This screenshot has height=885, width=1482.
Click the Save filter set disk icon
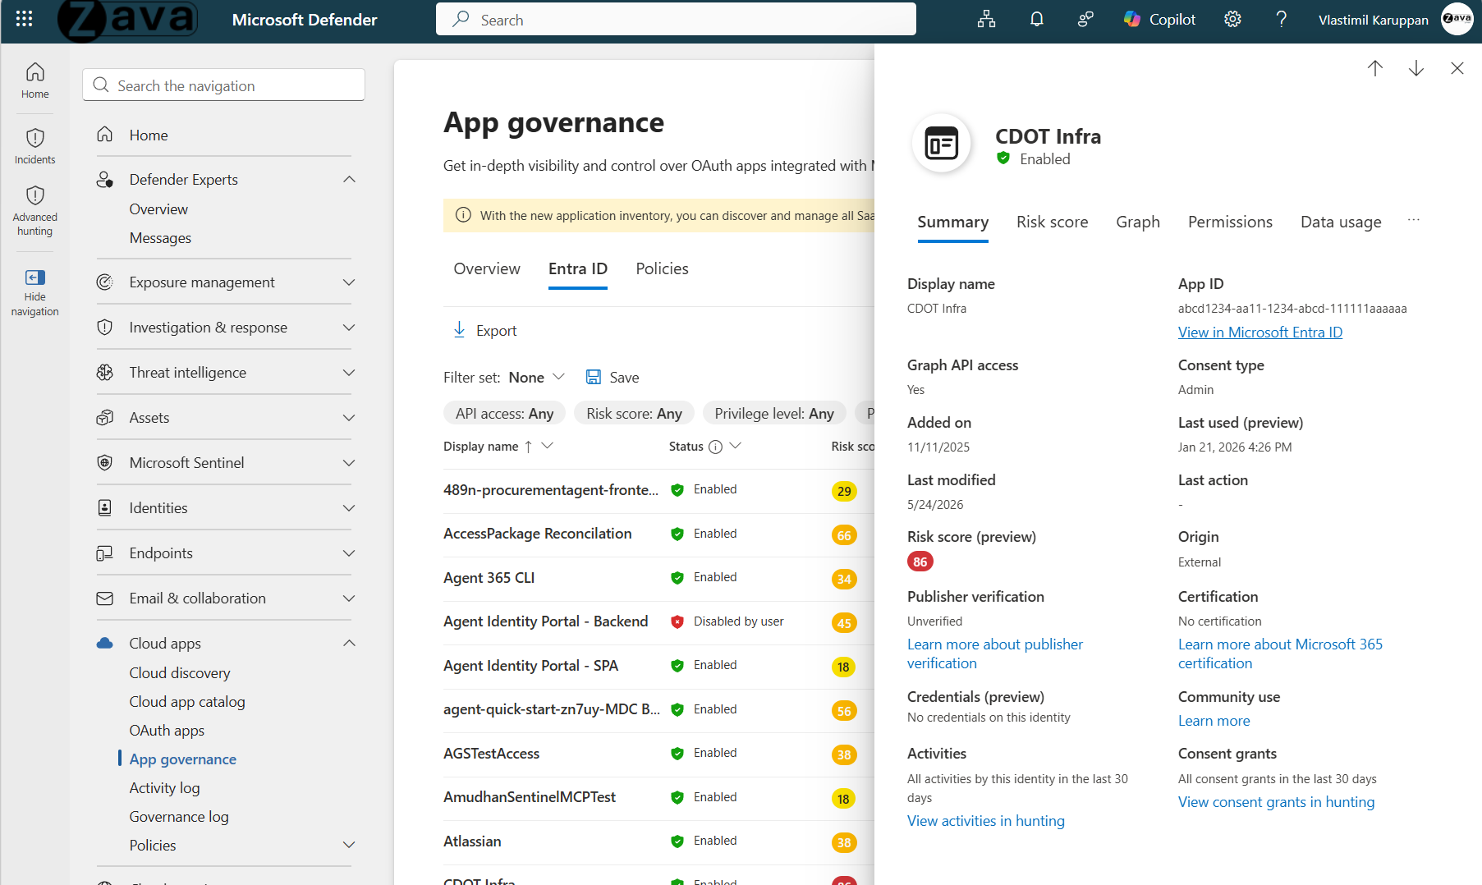593,377
